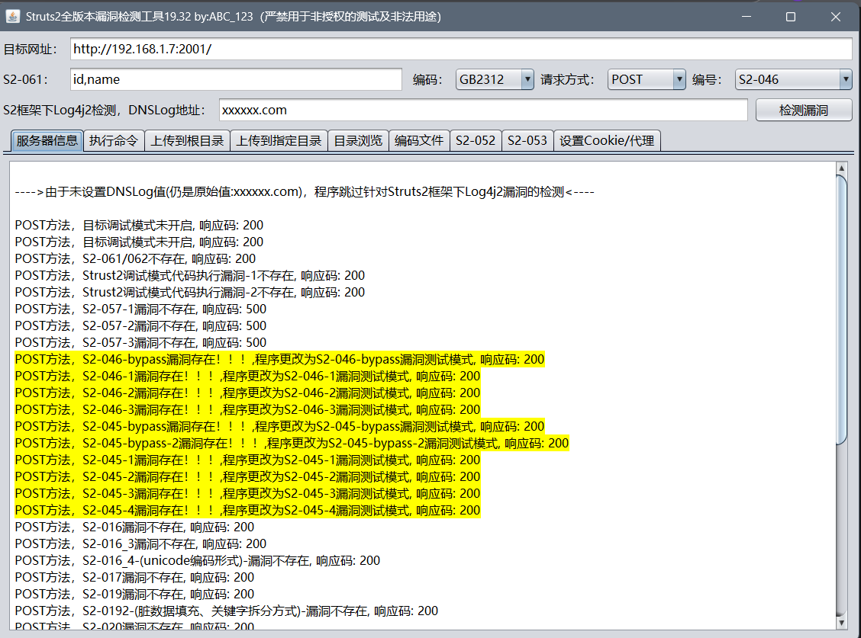The height and width of the screenshot is (638, 861).
Task: Open the 编号 S2-046 dropdown
Action: click(x=793, y=79)
